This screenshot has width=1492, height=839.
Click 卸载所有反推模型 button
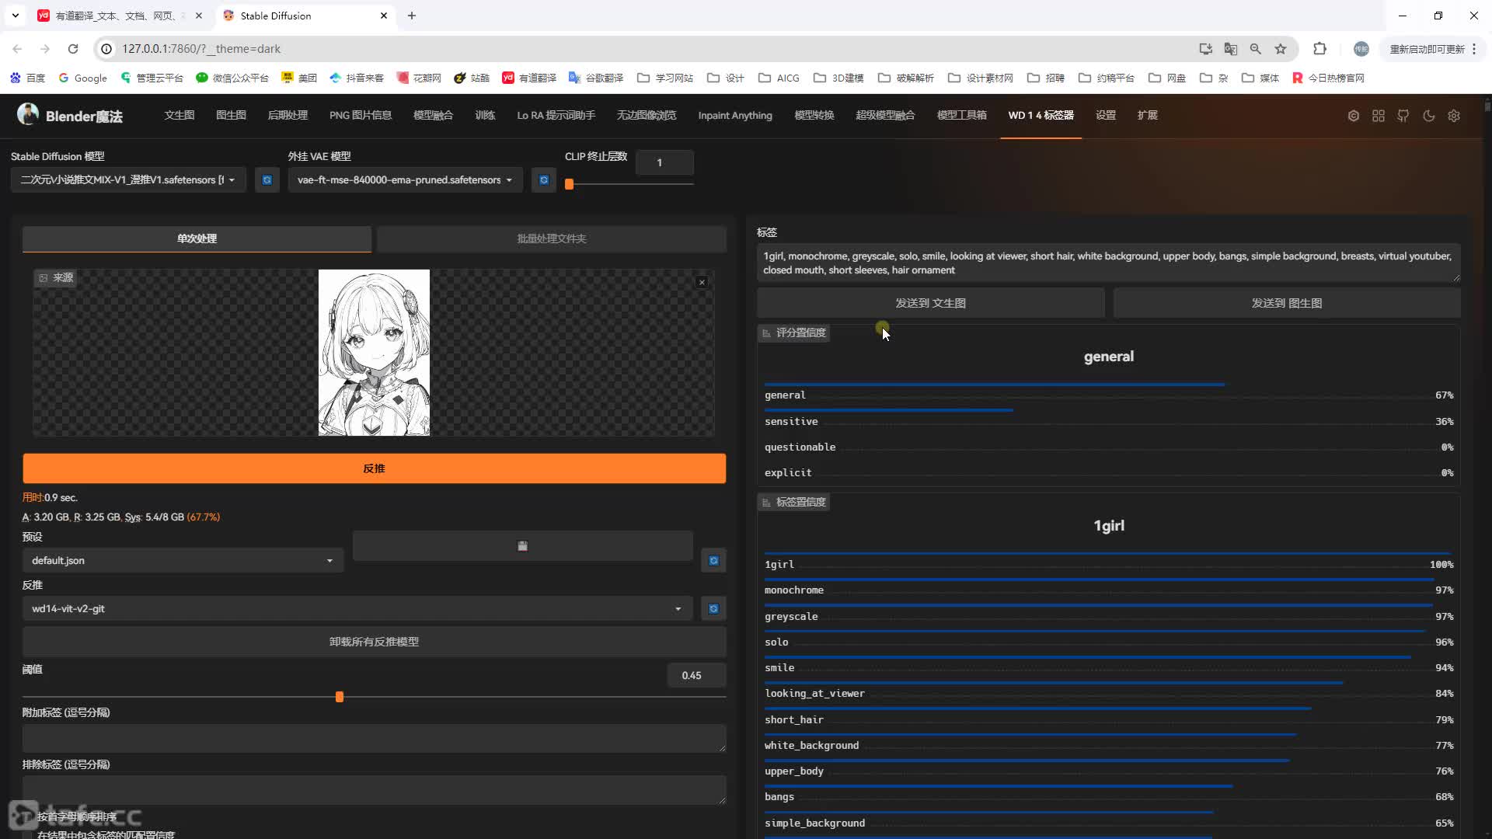click(375, 642)
